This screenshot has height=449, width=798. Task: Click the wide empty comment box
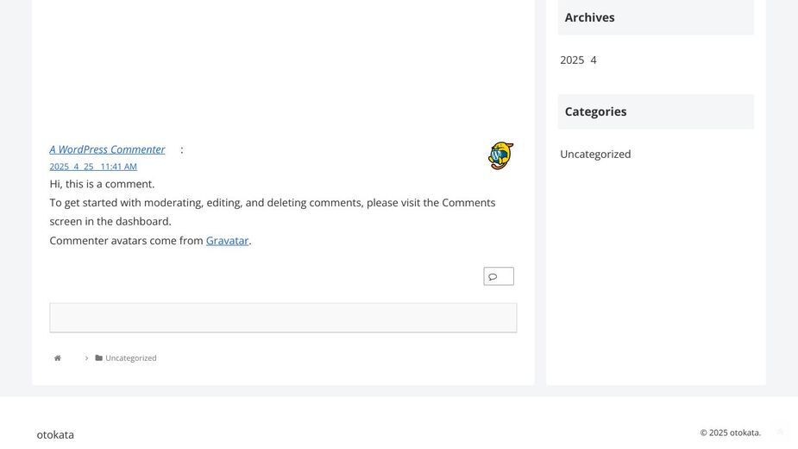point(283,318)
